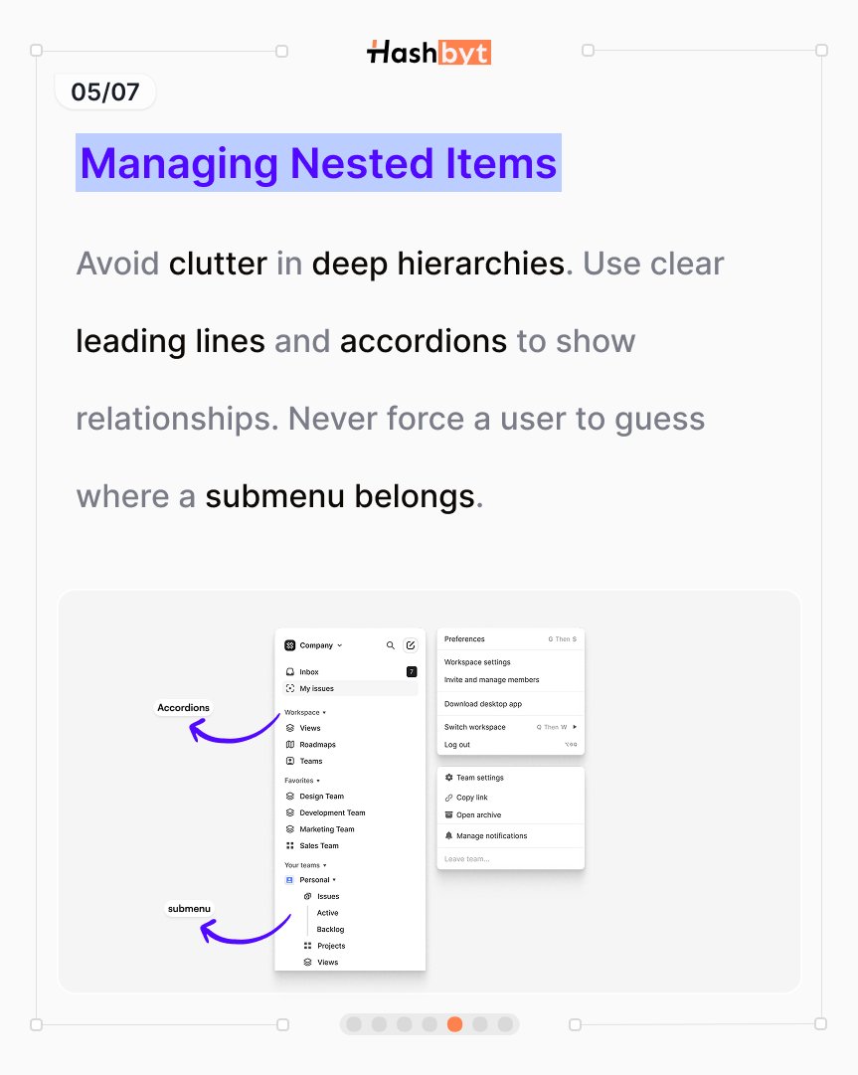
Task: Click the Teams person icon
Action: 290,761
